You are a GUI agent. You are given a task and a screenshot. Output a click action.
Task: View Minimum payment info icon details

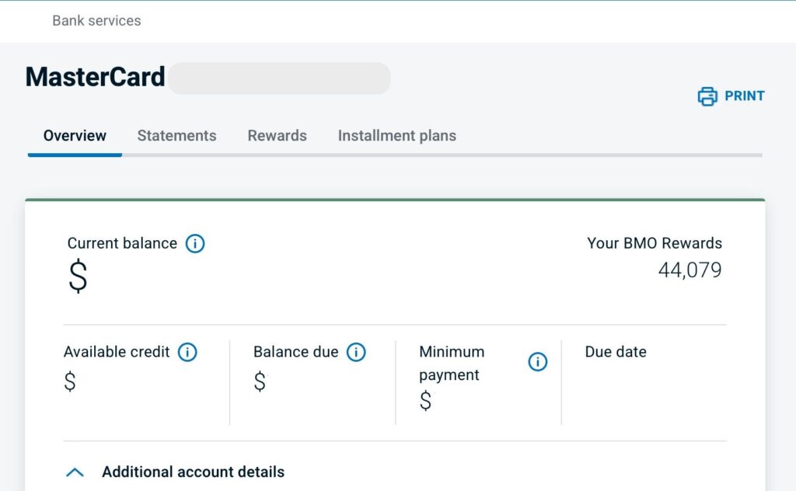[538, 362]
